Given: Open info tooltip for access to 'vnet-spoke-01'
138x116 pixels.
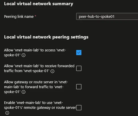Looking at the screenshot, I should (23, 55).
